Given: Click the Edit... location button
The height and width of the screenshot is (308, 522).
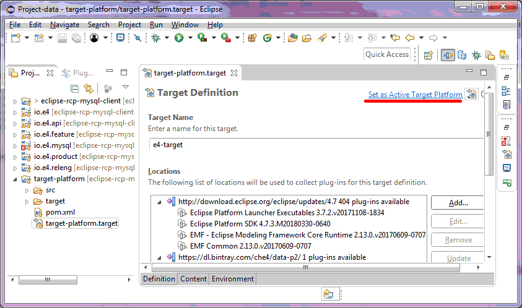Looking at the screenshot, I should pyautogui.click(x=458, y=221).
